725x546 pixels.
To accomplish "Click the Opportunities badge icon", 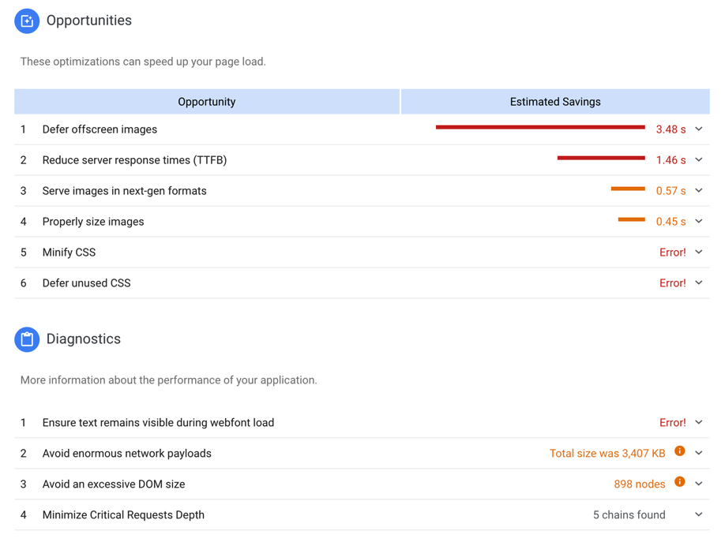I will click(26, 21).
